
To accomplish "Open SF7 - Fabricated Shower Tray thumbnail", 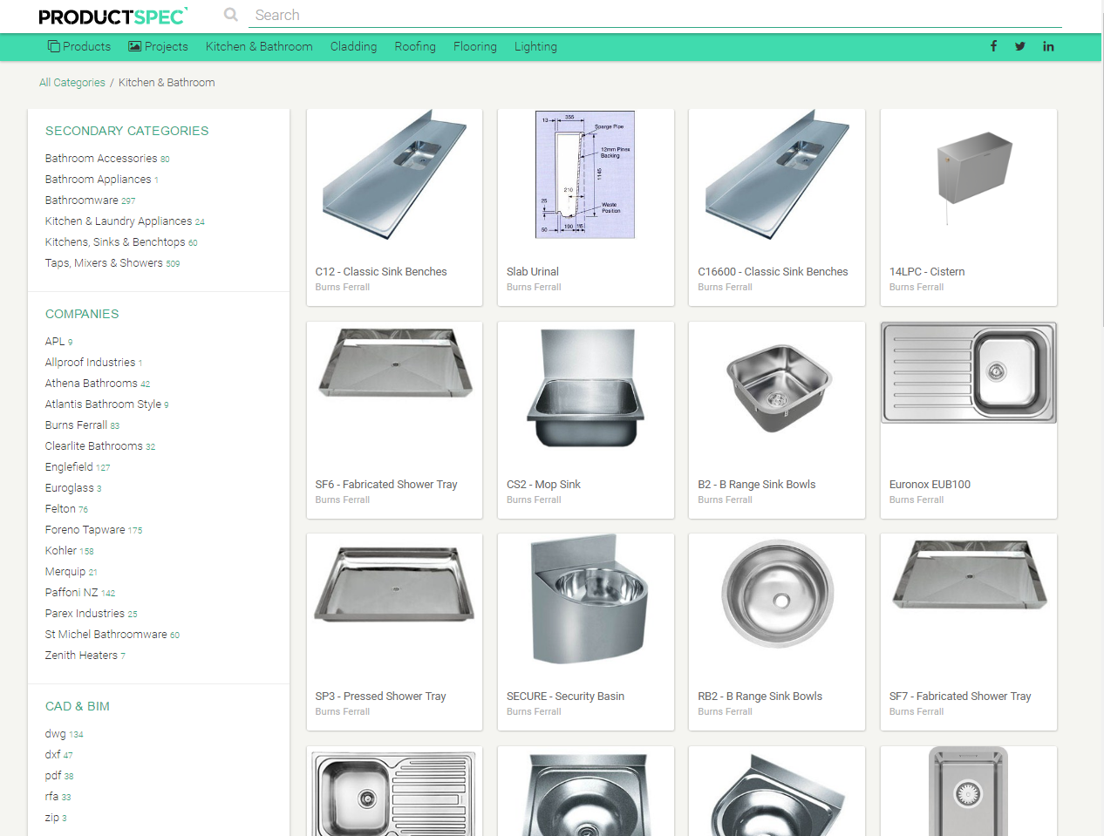I will tap(970, 574).
